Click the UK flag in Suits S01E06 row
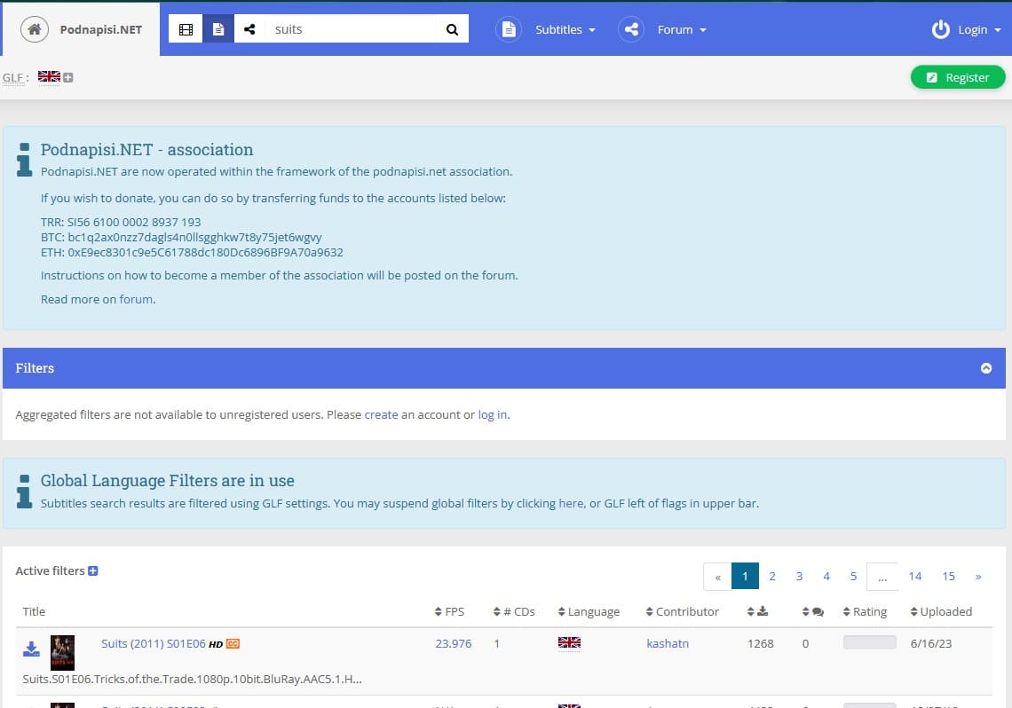1012x708 pixels. click(x=569, y=642)
